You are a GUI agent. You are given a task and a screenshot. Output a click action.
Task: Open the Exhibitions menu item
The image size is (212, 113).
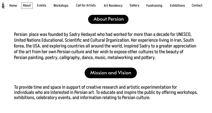click(177, 5)
